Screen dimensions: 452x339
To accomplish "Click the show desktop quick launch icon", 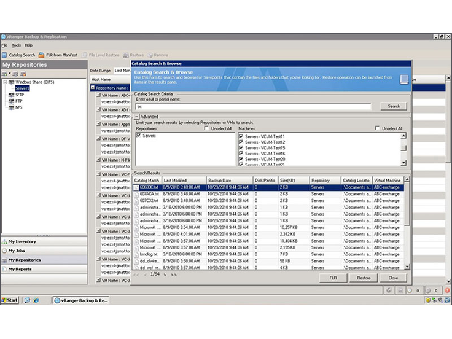I will (27, 300).
